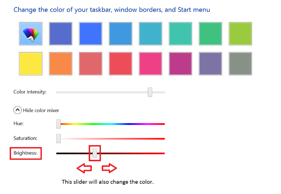This screenshot has width=281, height=194.
Task: Choose the salmon pink color swatch
Action: click(91, 63)
